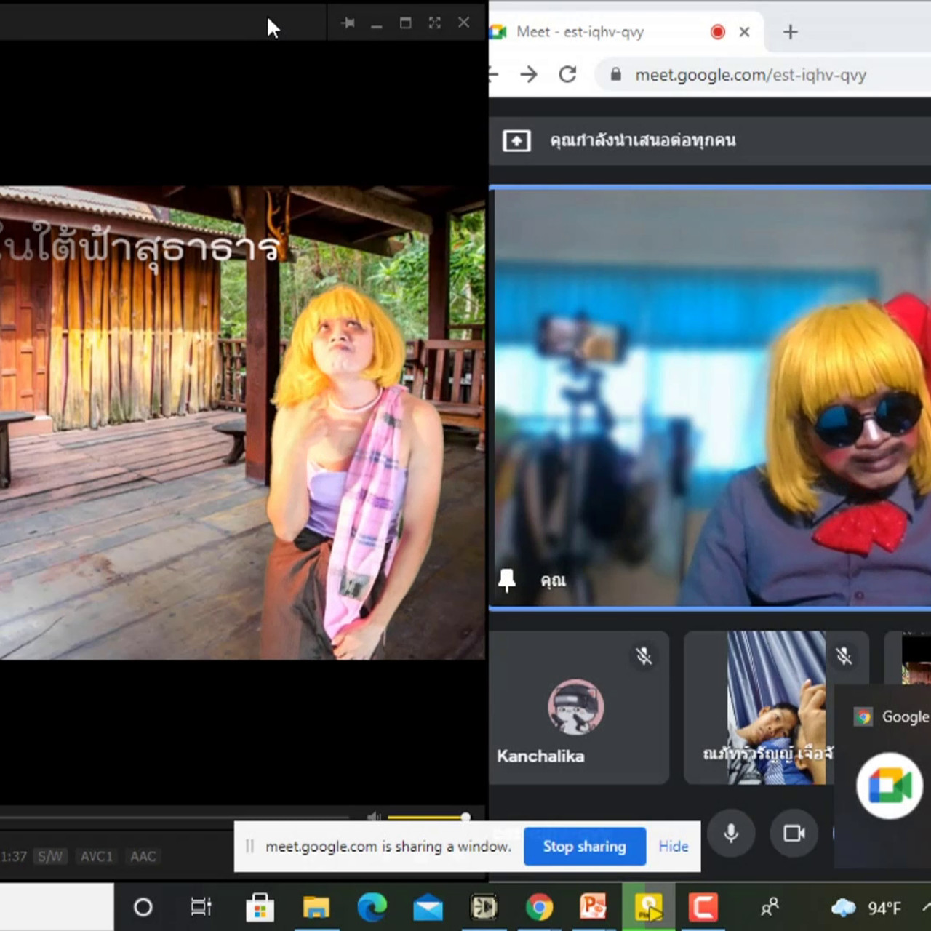This screenshot has width=931, height=931.
Task: Reload the Google Meet page
Action: [567, 74]
